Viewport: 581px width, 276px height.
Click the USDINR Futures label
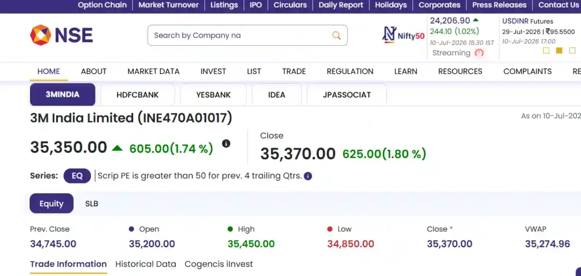coord(527,21)
